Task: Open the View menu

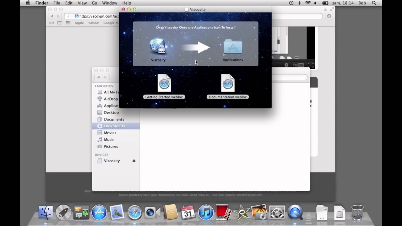Action: click(x=82, y=3)
